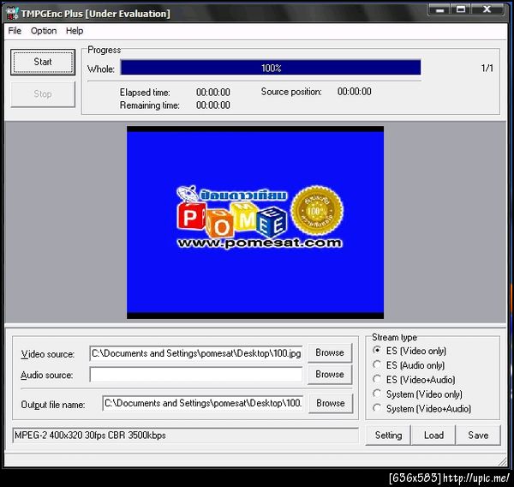Open the Setting dialog

(388, 436)
